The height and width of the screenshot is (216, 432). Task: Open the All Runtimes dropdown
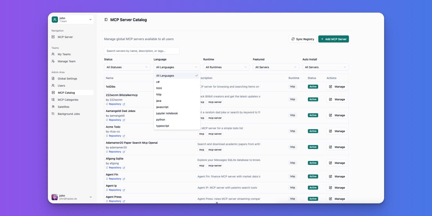(226, 67)
